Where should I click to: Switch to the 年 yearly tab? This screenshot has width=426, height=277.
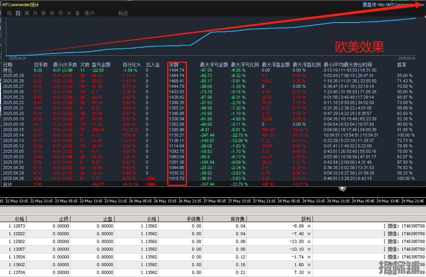pos(52,13)
